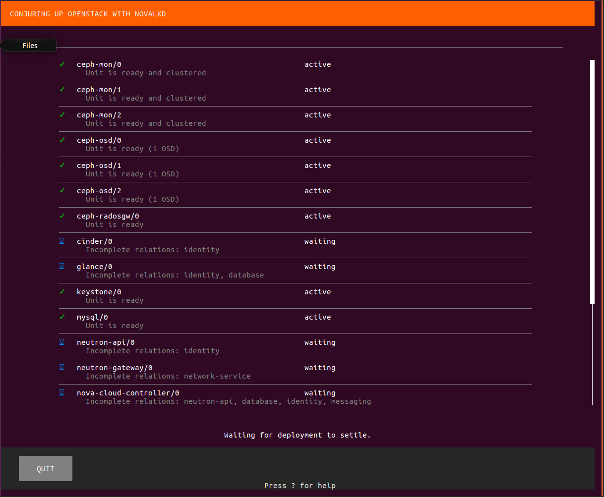The width and height of the screenshot is (604, 497).
Task: Click the green checkmark beside keystone/0
Action: tap(62, 291)
